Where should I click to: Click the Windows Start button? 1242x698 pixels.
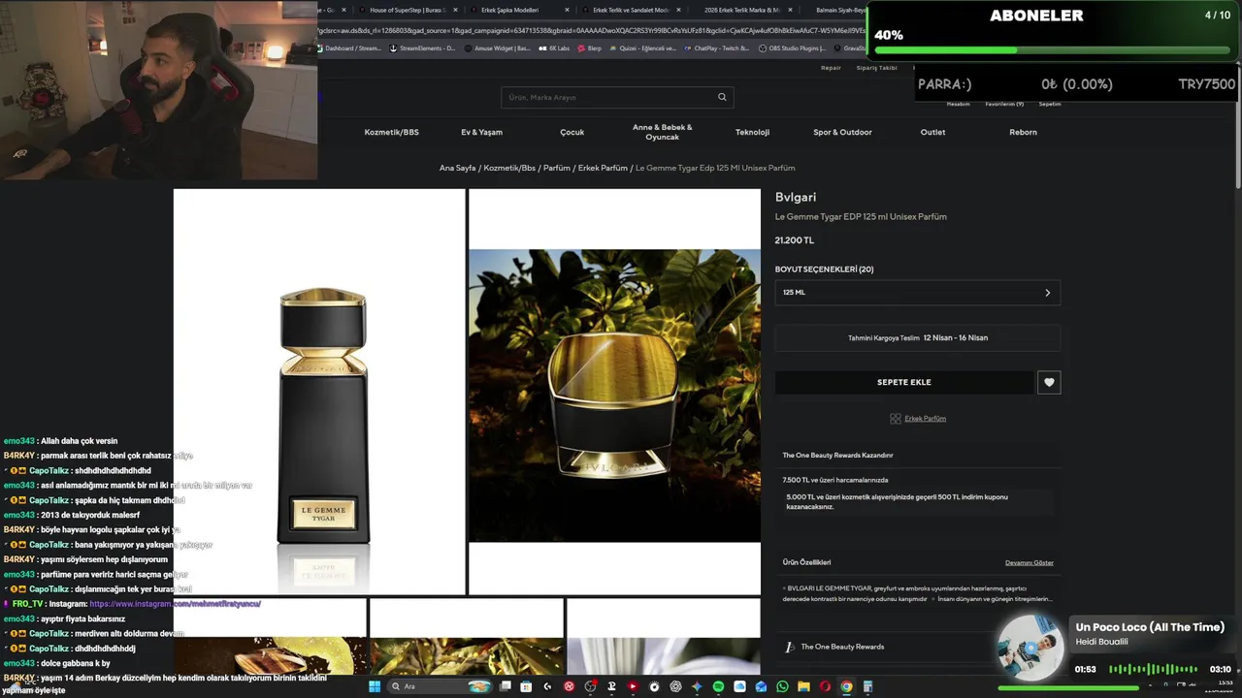(x=375, y=686)
